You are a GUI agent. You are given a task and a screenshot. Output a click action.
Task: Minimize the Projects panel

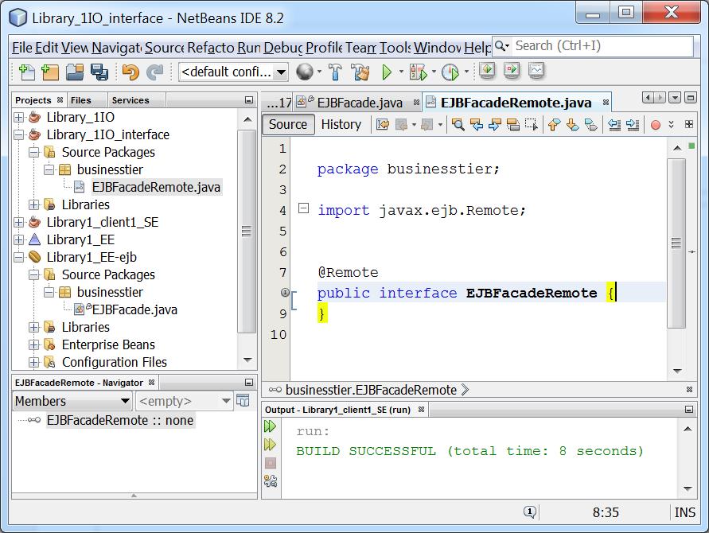[249, 100]
